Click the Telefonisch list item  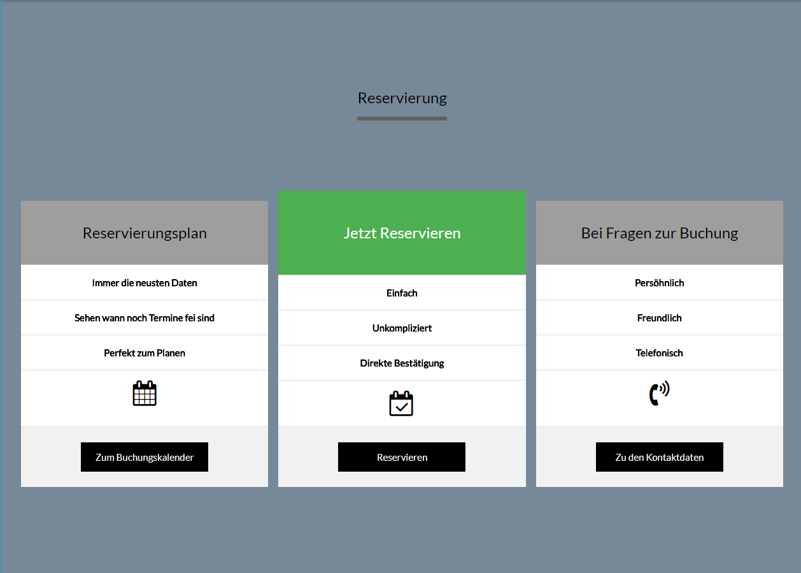tap(659, 353)
